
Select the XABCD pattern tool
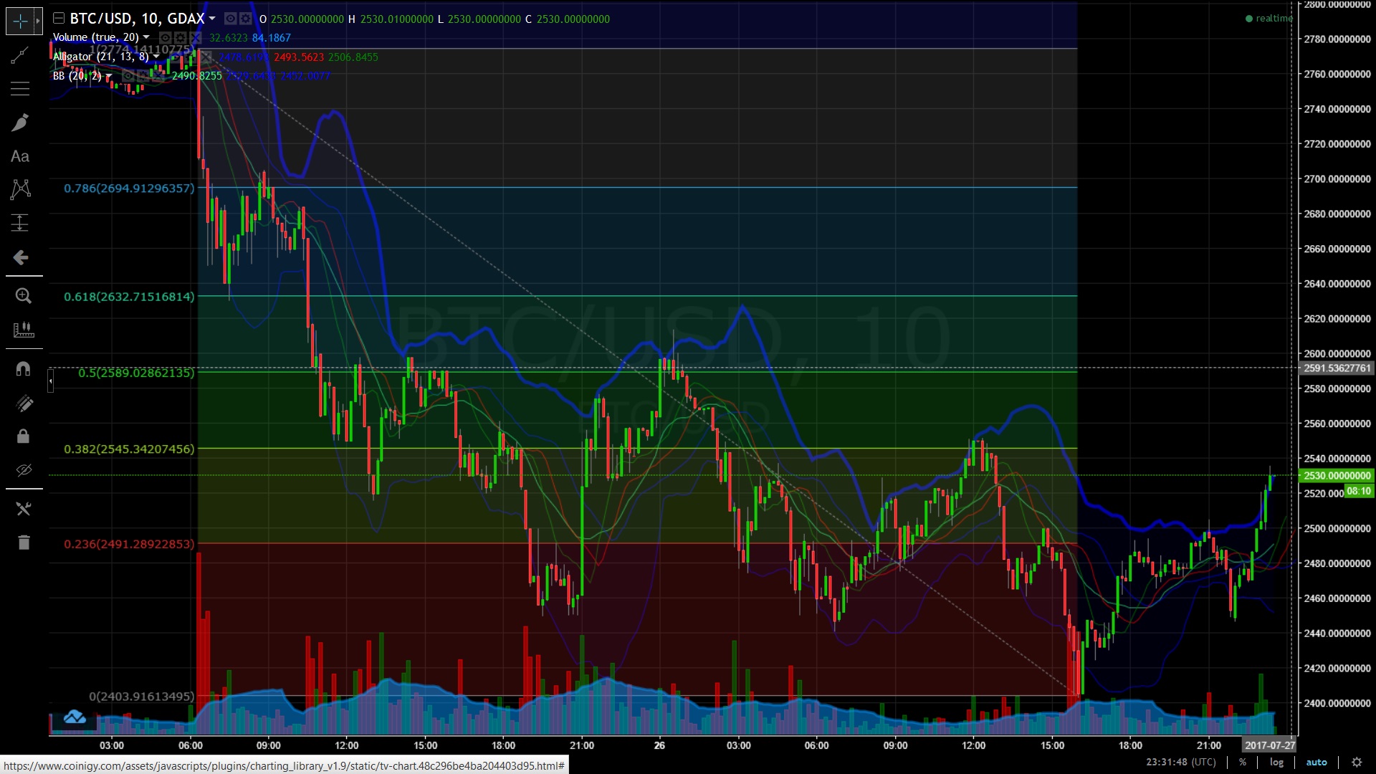pyautogui.click(x=20, y=189)
